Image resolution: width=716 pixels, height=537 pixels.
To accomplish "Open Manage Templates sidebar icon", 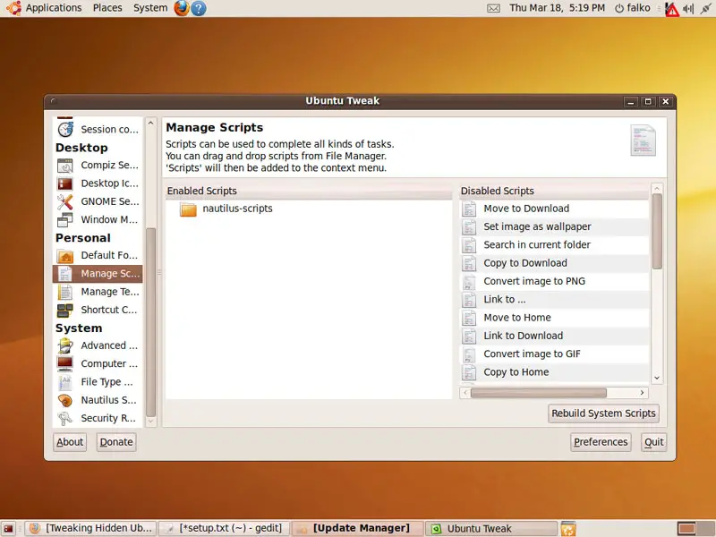I will [x=65, y=292].
